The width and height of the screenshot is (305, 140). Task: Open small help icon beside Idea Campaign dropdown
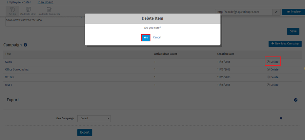point(281,118)
